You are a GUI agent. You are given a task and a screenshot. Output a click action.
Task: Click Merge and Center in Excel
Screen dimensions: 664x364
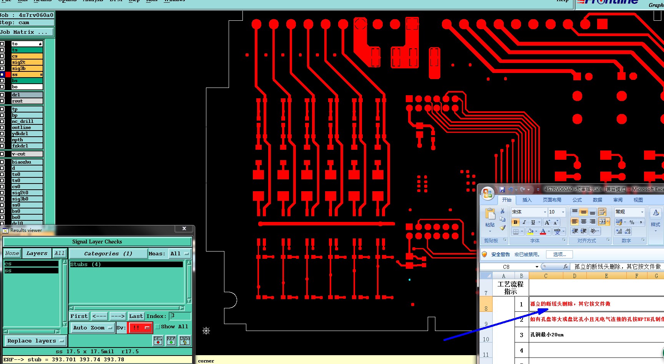click(602, 222)
